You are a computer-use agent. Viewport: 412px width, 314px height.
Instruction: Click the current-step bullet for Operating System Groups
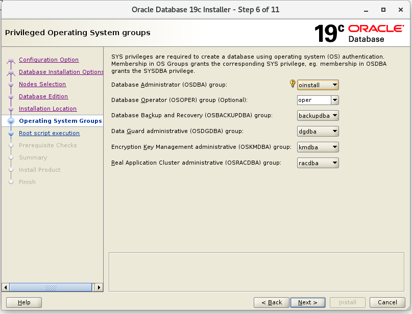click(x=11, y=121)
